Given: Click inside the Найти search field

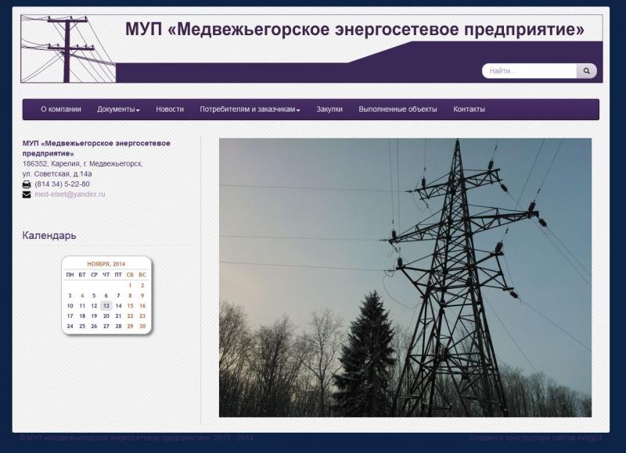Looking at the screenshot, I should pos(530,71).
